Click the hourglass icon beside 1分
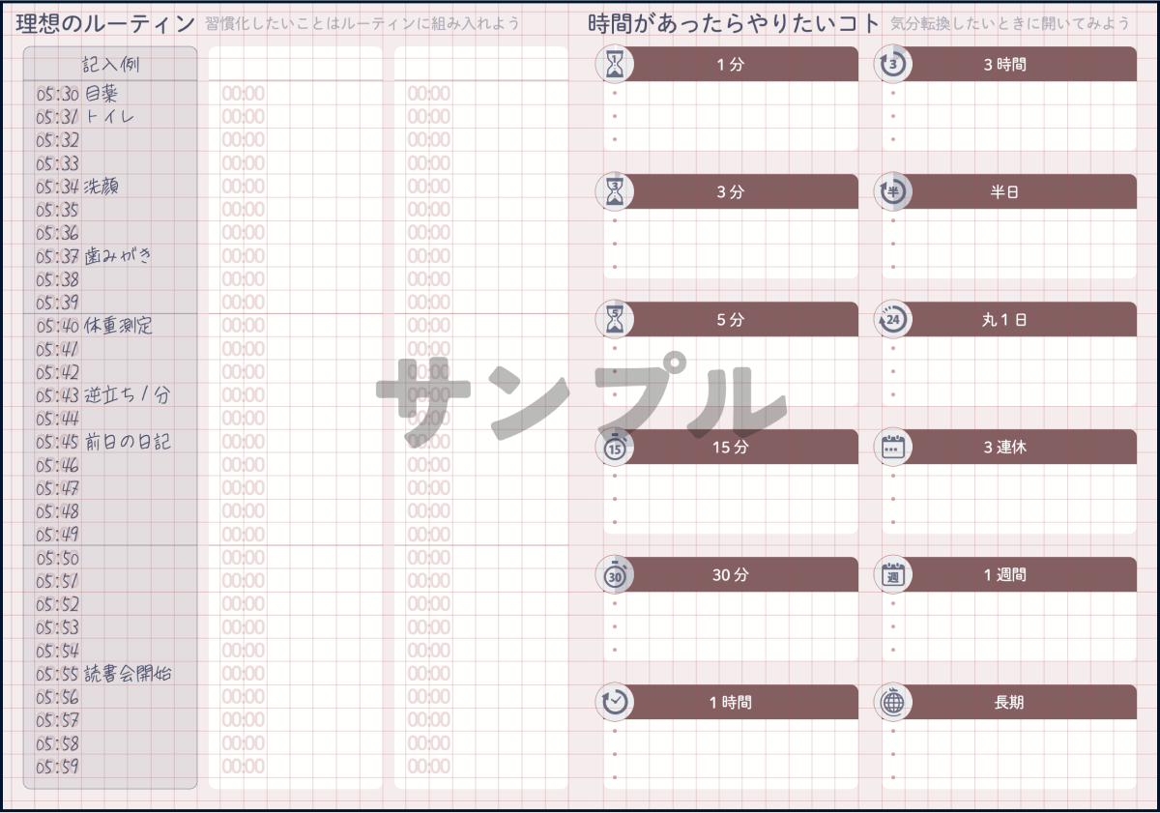Viewport: 1160px width, 813px height. [614, 65]
